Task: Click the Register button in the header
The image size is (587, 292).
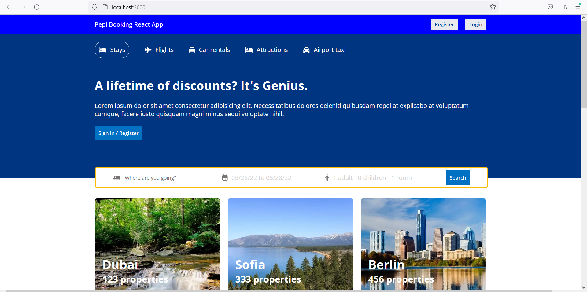Action: pos(444,24)
